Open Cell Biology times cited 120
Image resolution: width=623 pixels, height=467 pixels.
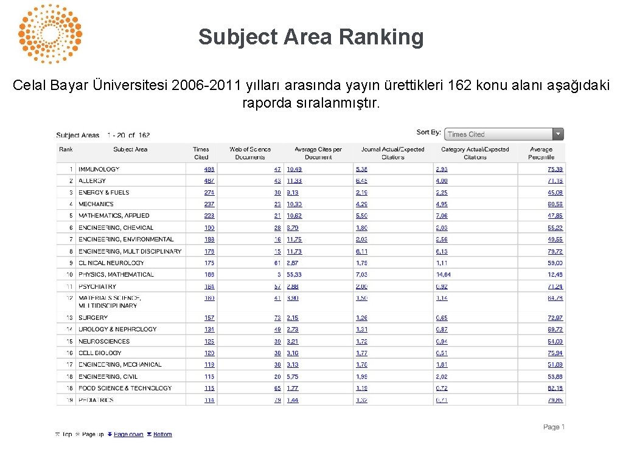click(209, 353)
